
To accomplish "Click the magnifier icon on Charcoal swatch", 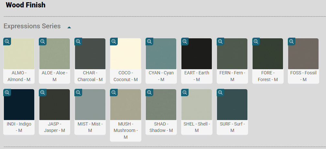I will (x=78, y=42).
